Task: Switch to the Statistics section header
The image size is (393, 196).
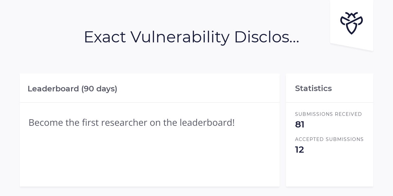Action: (x=313, y=88)
